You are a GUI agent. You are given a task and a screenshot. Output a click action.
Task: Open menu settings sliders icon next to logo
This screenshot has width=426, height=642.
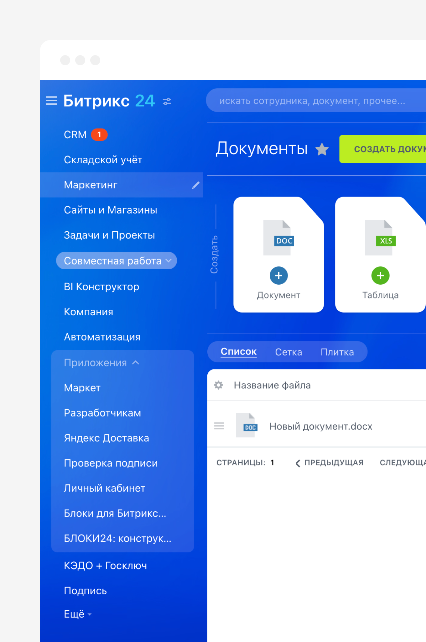(x=167, y=101)
